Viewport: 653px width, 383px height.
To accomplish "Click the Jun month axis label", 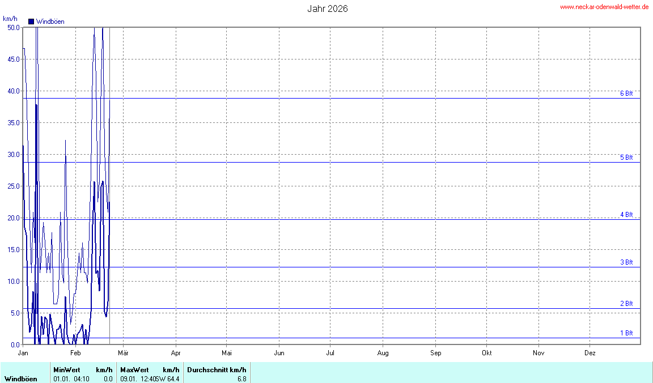I will [279, 353].
